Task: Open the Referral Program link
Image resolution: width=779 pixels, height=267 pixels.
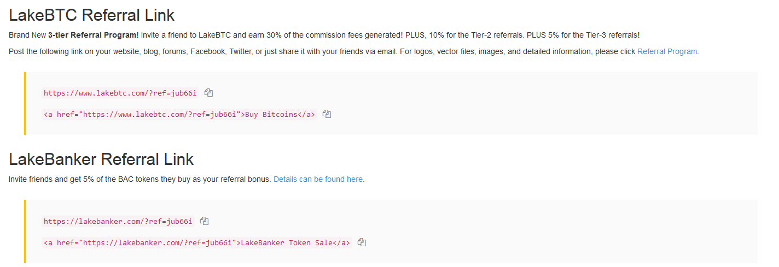Action: click(667, 51)
